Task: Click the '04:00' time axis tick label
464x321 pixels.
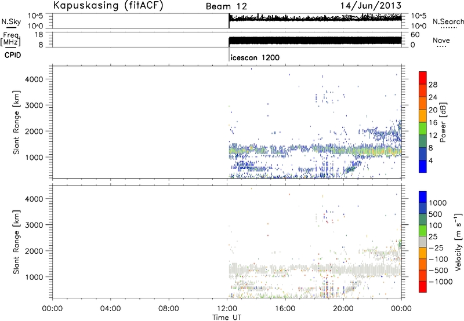Action: (111, 309)
